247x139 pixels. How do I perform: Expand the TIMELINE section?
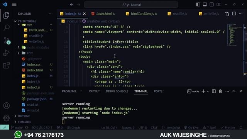(24, 122)
